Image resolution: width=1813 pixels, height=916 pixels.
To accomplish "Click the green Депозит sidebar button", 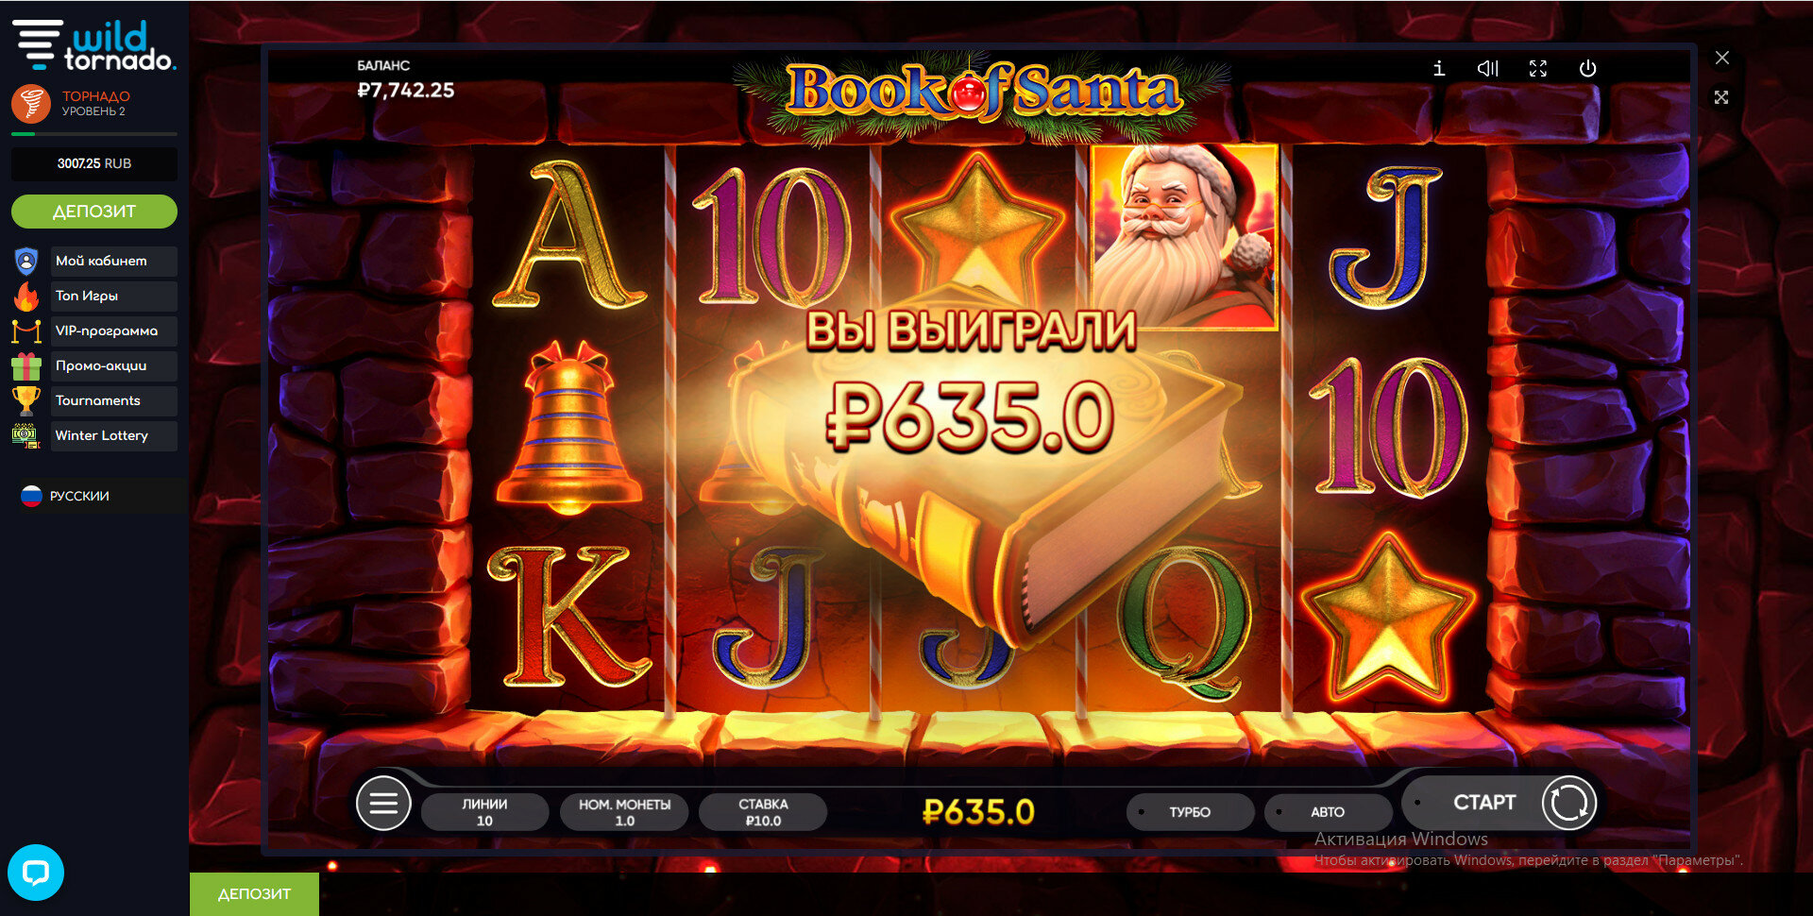I will [x=94, y=212].
